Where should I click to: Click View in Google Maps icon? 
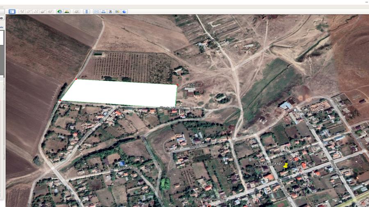(x=117, y=11)
